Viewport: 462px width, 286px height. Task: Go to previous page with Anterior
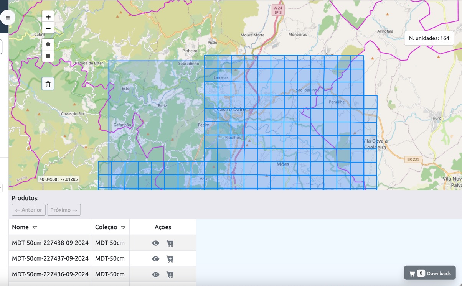pyautogui.click(x=28, y=210)
